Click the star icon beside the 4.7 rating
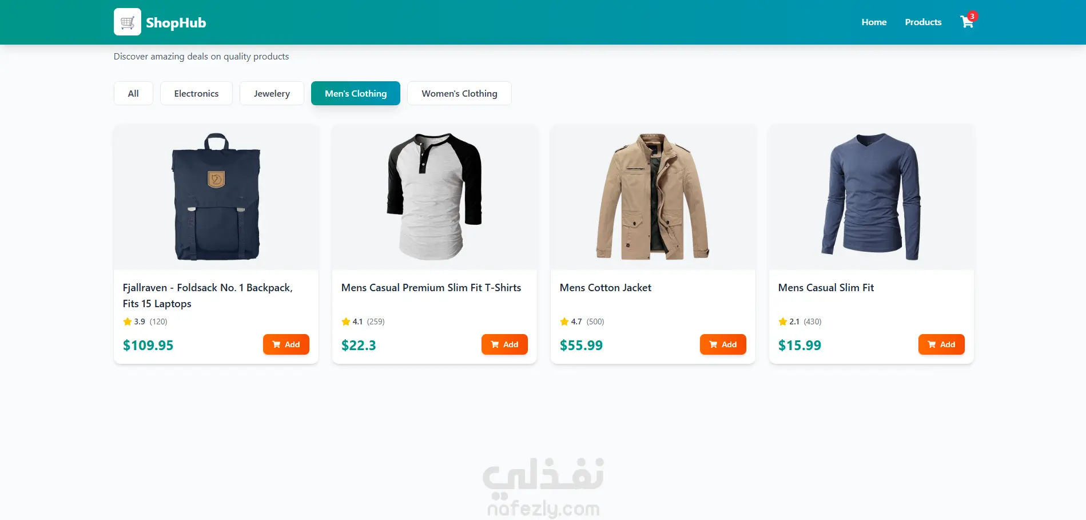 coord(564,321)
